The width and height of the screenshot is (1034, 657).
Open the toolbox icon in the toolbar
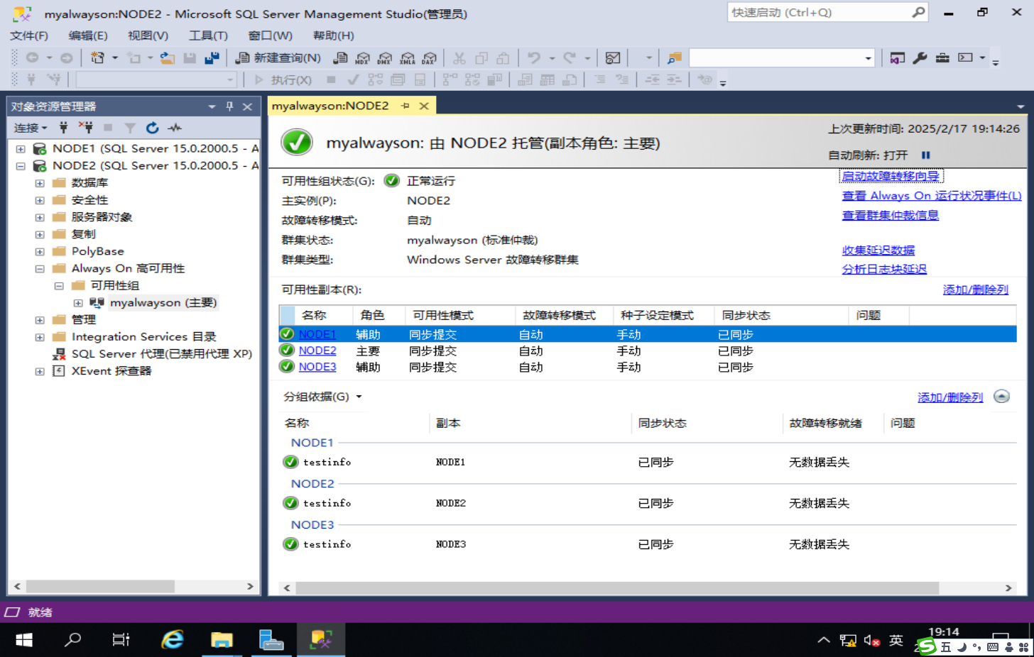pos(942,58)
